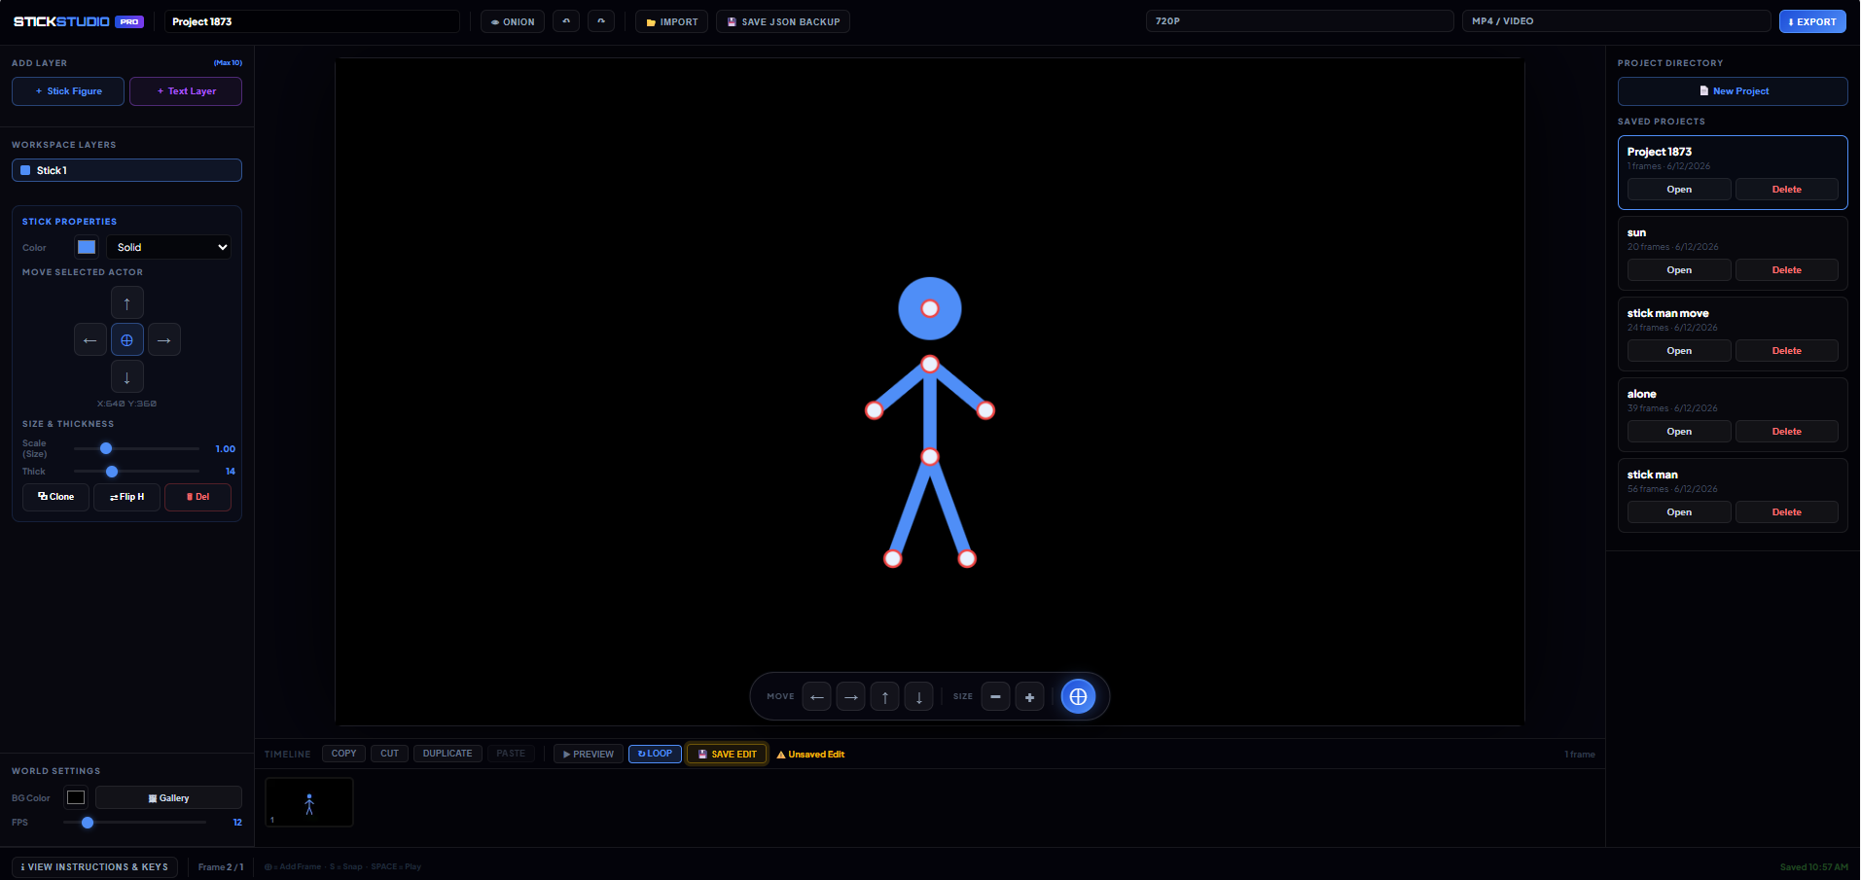This screenshot has width=1861, height=880.
Task: Adjust the Scale (Size) slider
Action: point(136,448)
